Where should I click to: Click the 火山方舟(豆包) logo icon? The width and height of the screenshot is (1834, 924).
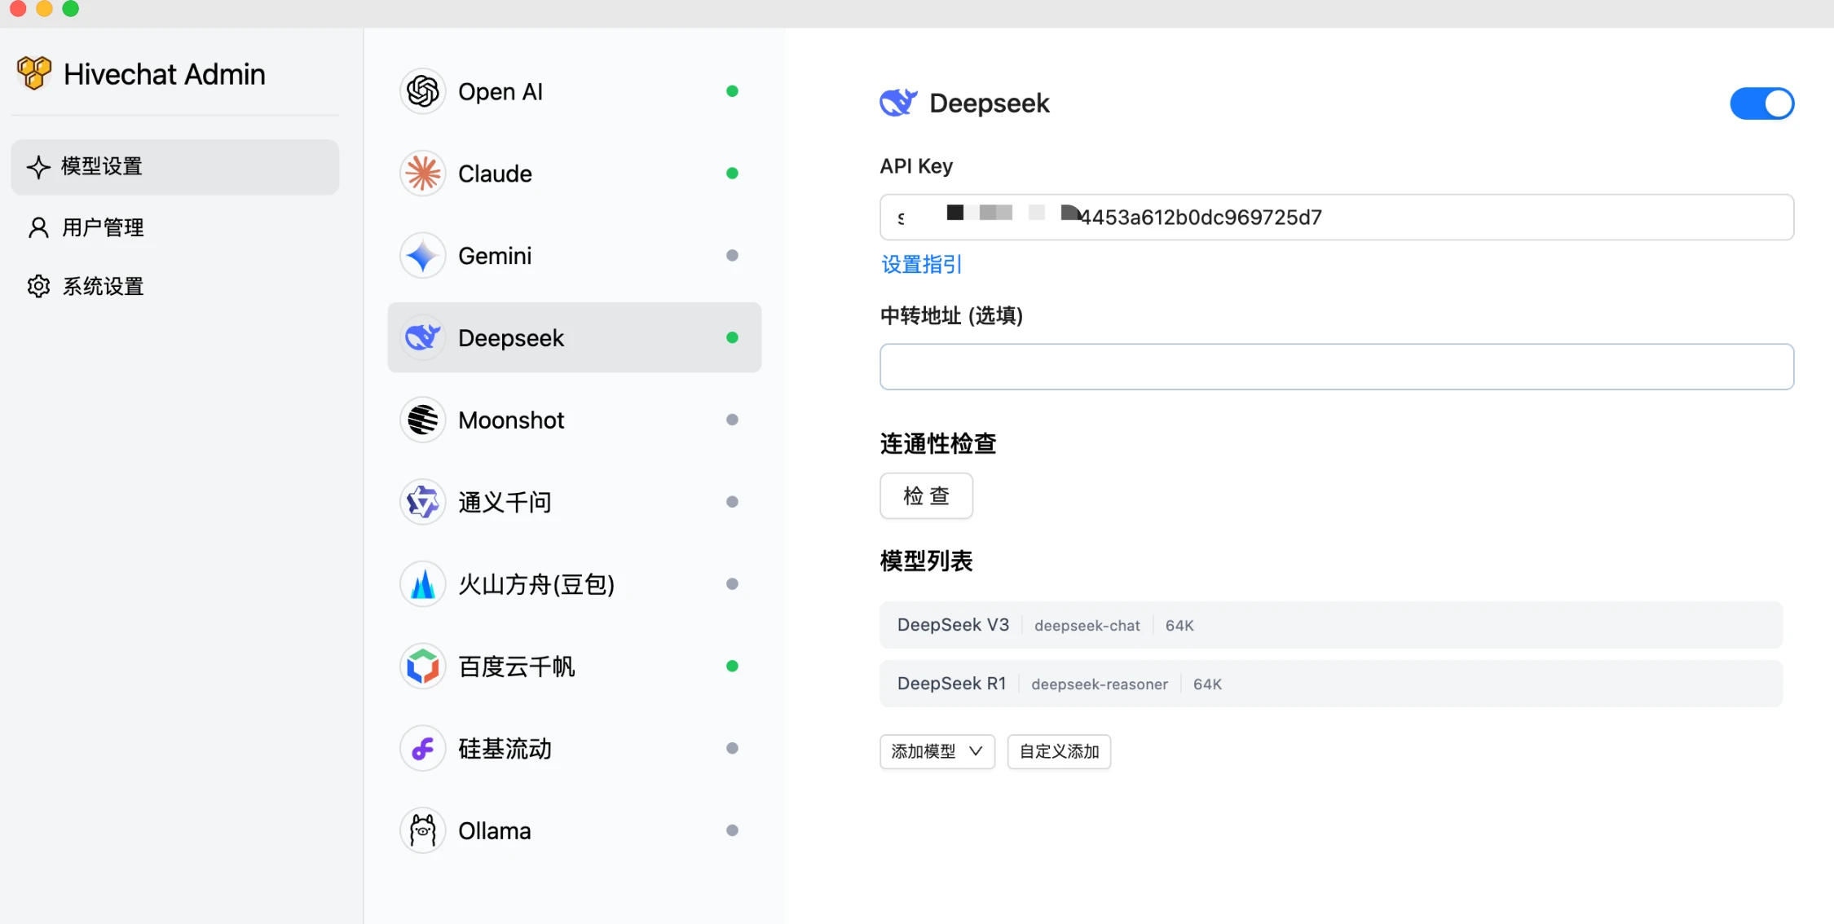click(x=422, y=584)
